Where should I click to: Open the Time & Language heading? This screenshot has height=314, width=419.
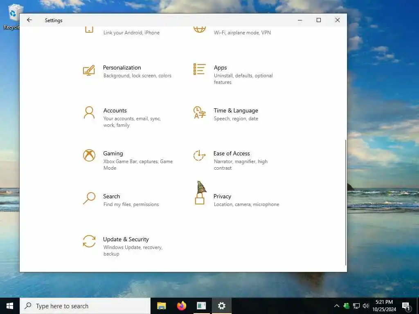tap(236, 110)
